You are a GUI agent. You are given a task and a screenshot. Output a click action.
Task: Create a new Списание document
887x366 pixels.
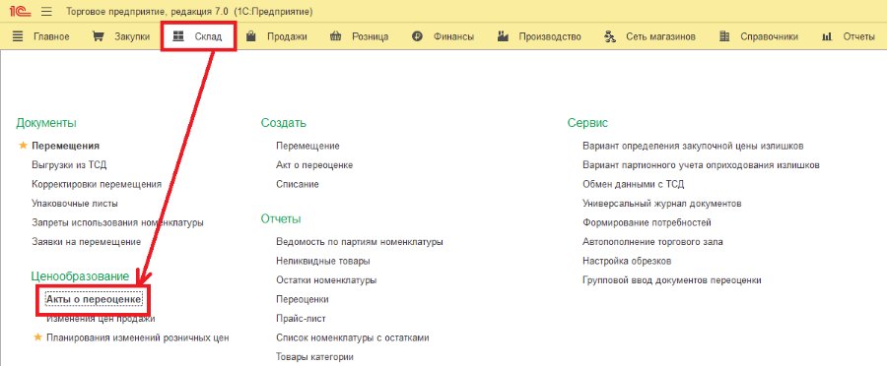click(298, 184)
